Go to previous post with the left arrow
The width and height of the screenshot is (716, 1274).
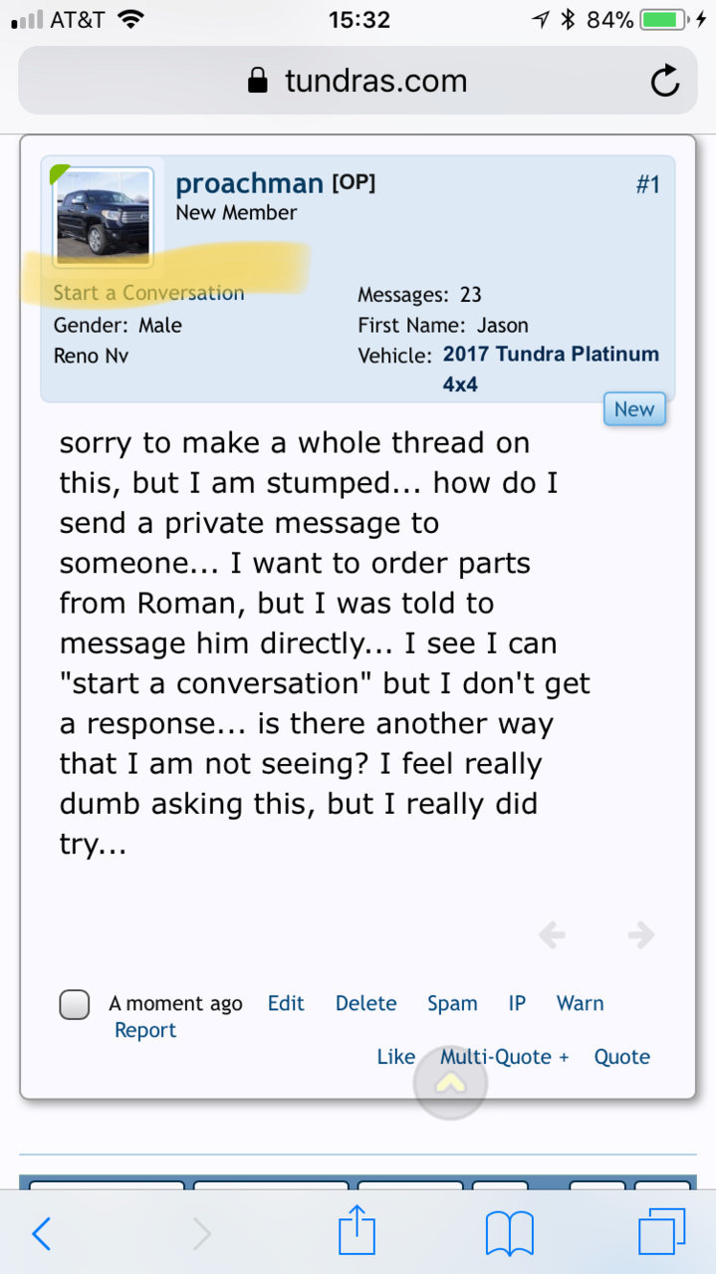click(552, 934)
